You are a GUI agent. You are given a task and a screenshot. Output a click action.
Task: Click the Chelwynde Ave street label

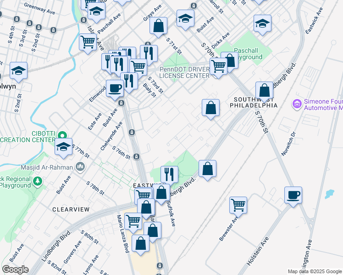click(x=111, y=136)
